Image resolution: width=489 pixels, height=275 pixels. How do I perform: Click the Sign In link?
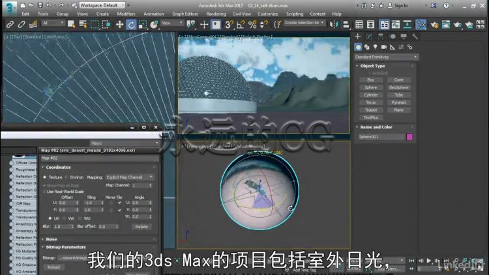pos(401,6)
